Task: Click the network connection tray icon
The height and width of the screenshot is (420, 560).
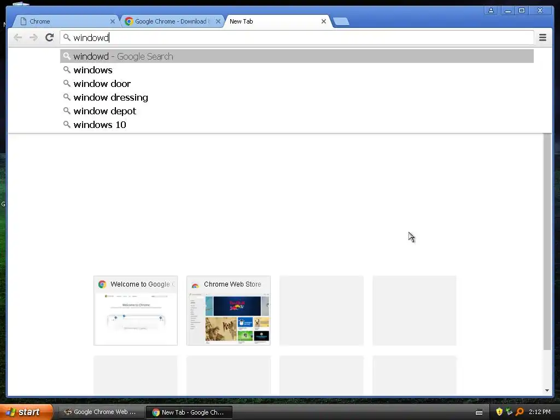Action: pos(509,412)
